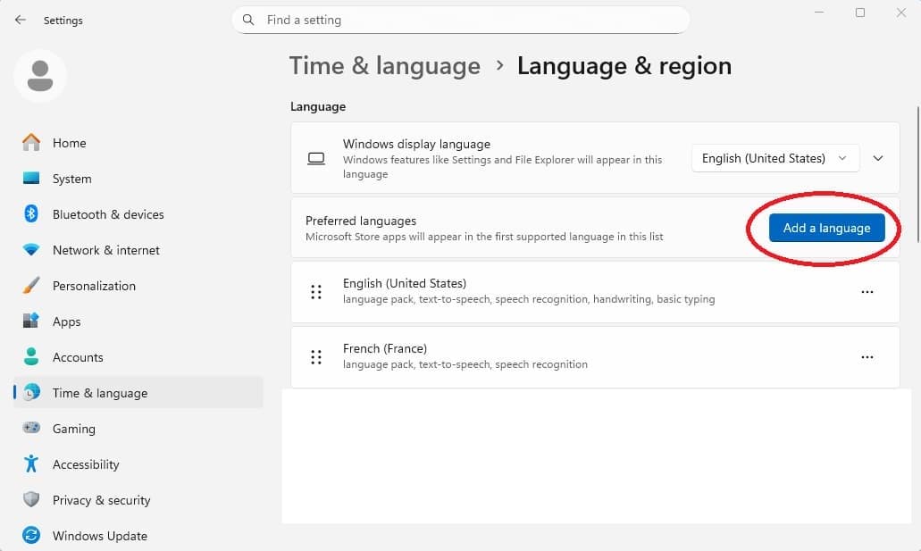Open Windows Update from the sidebar

[100, 536]
